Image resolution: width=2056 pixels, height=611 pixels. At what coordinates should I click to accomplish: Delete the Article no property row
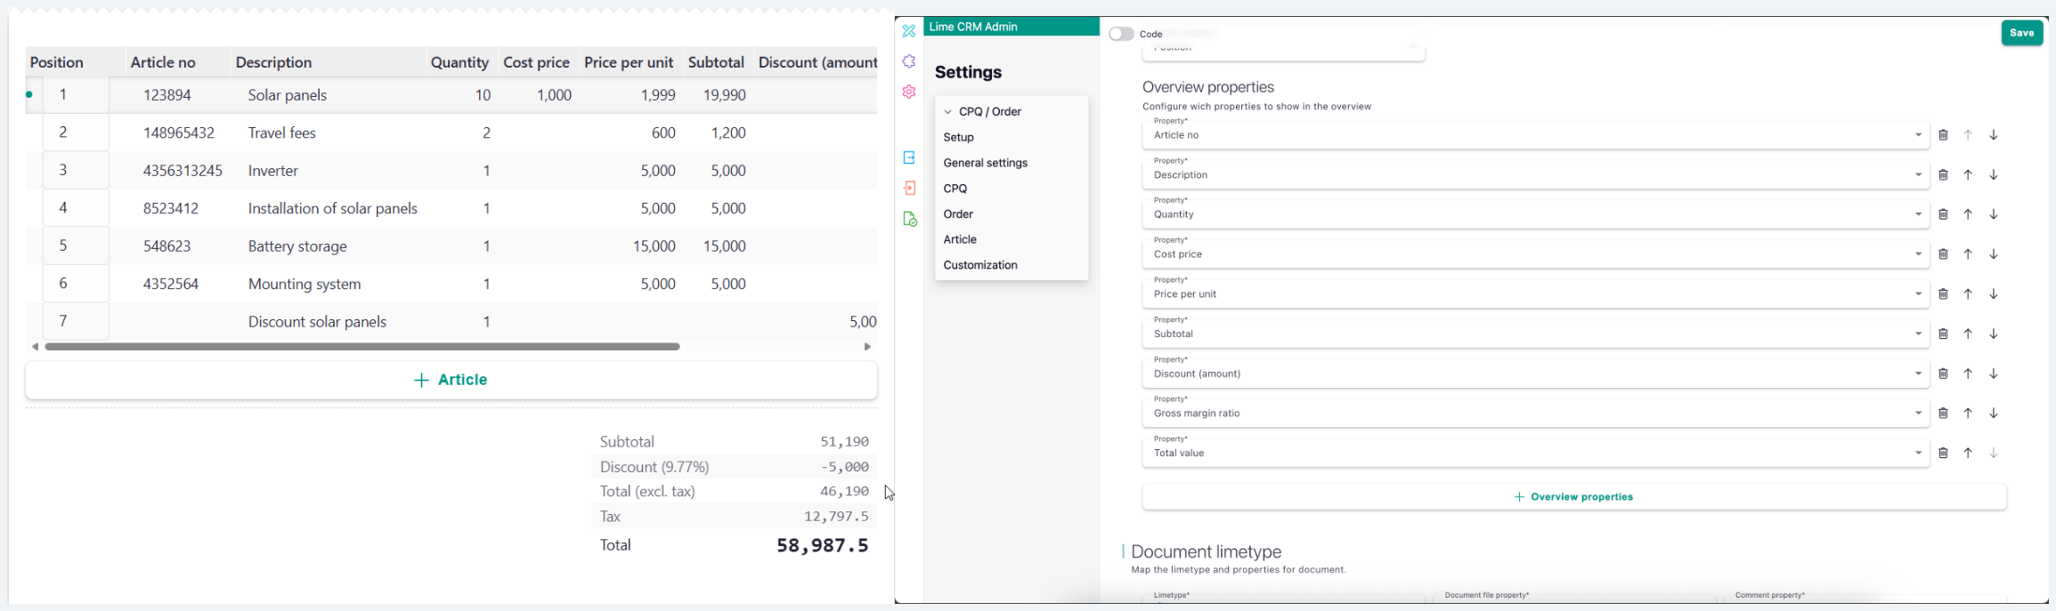(x=1943, y=135)
